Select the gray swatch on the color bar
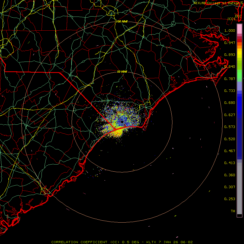The image size is (244, 244). [239, 188]
